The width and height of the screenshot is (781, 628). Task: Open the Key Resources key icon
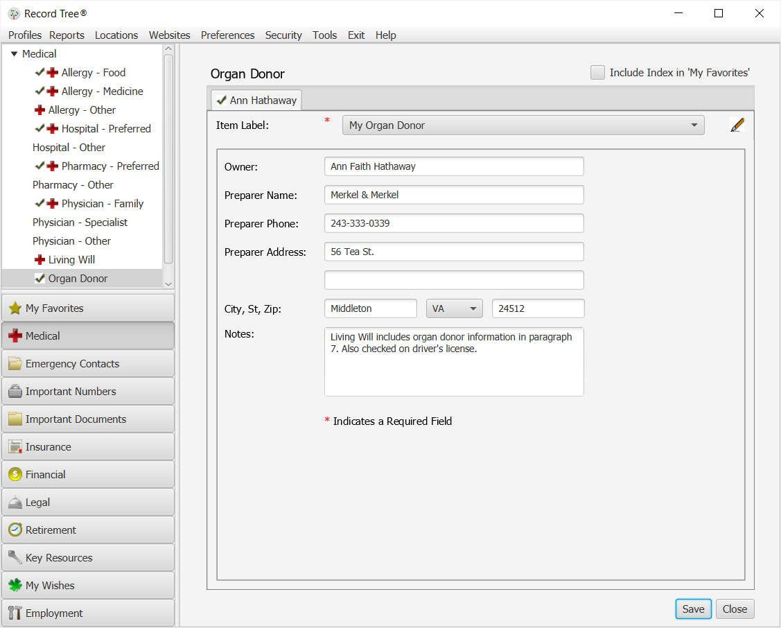coord(15,557)
